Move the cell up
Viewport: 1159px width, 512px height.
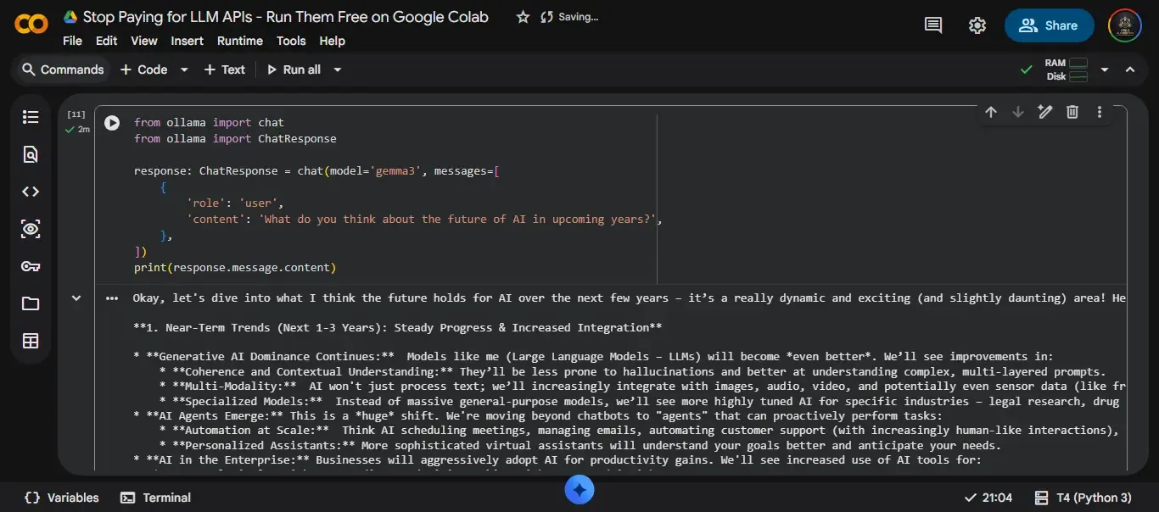(x=991, y=112)
